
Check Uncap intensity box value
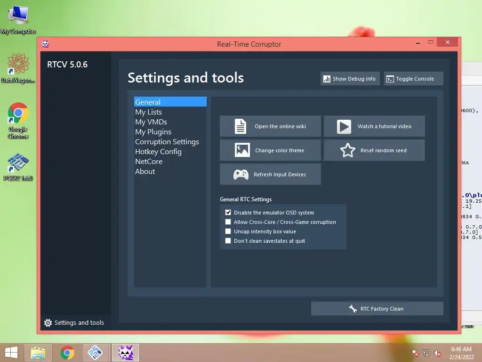click(228, 231)
